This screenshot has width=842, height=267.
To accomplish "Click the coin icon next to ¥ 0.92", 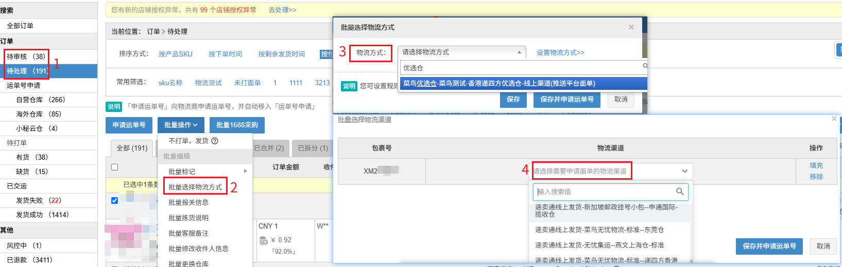I will 263,240.
